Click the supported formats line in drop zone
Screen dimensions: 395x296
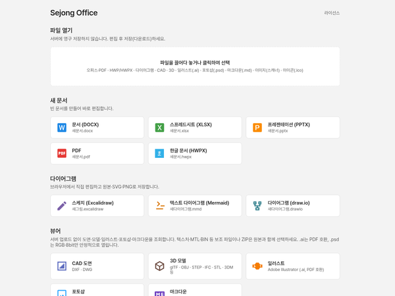pyautogui.click(x=195, y=70)
